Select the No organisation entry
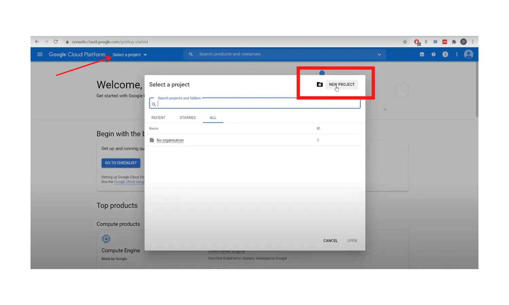 pos(170,140)
